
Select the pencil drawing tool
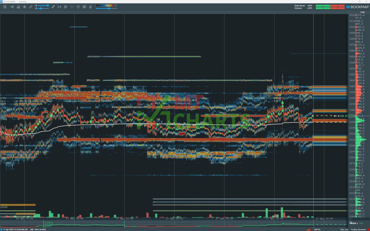tap(53, 7)
